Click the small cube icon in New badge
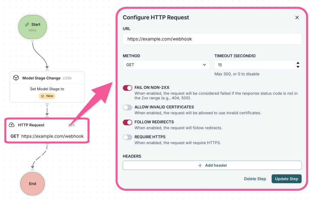 pyautogui.click(x=42, y=96)
